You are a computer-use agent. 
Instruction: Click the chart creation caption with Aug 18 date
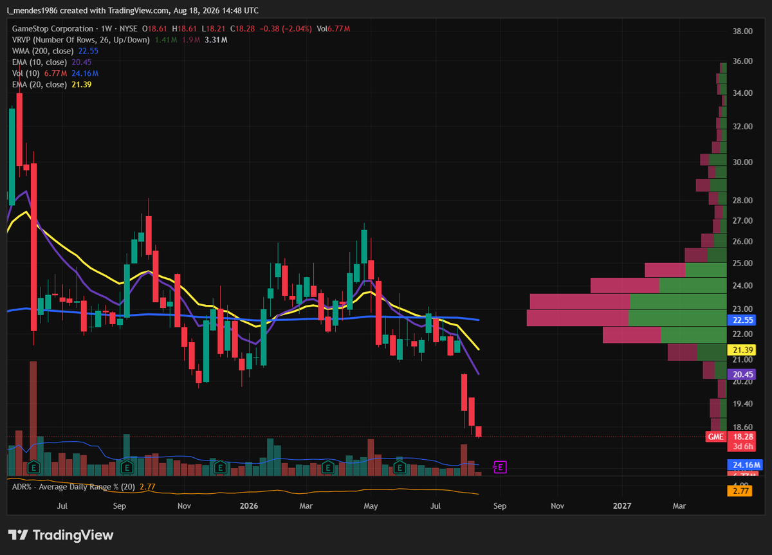coord(133,10)
